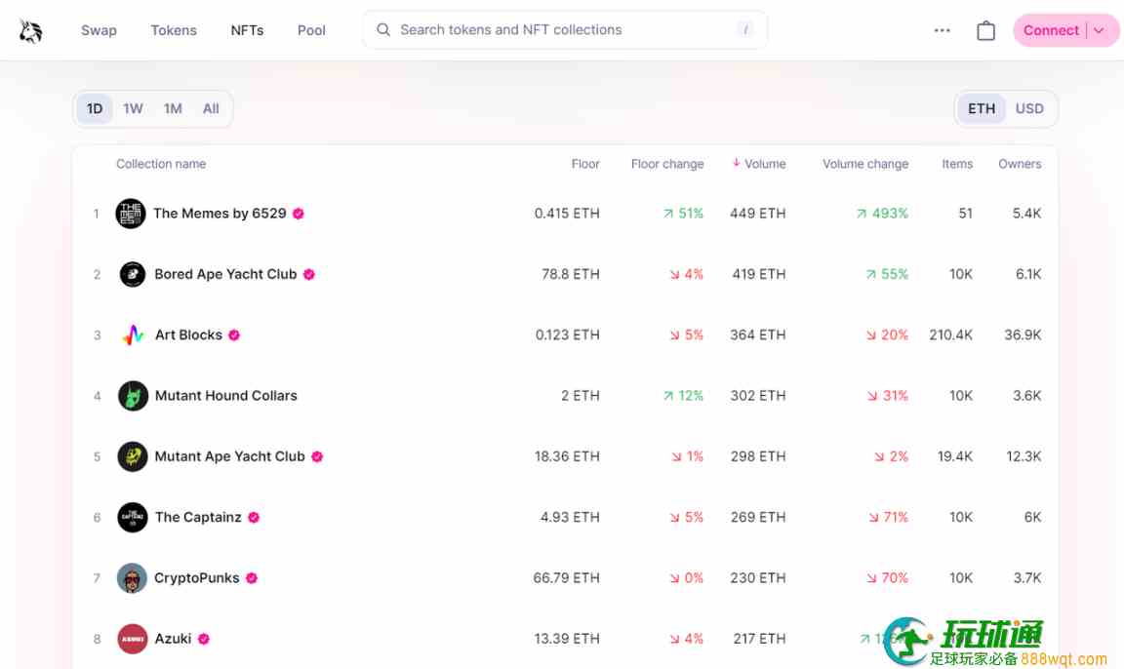Click the Collection name column header
Screen dimensions: 1124x669
(x=161, y=164)
